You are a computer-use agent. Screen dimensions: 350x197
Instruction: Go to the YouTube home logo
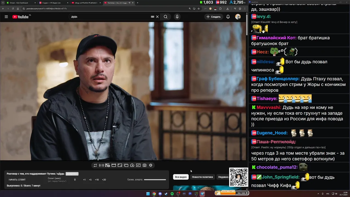(x=21, y=17)
